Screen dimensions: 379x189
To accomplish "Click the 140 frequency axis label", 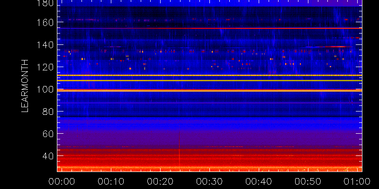I will point(45,45).
